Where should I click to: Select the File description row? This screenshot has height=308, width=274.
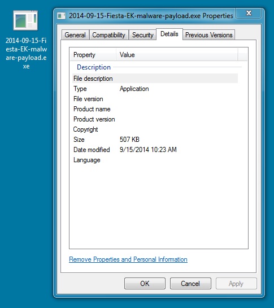coord(155,79)
